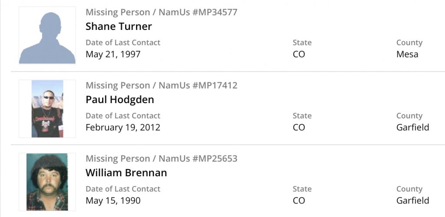
Task: Open the William Brennan case name
Action: (x=126, y=173)
